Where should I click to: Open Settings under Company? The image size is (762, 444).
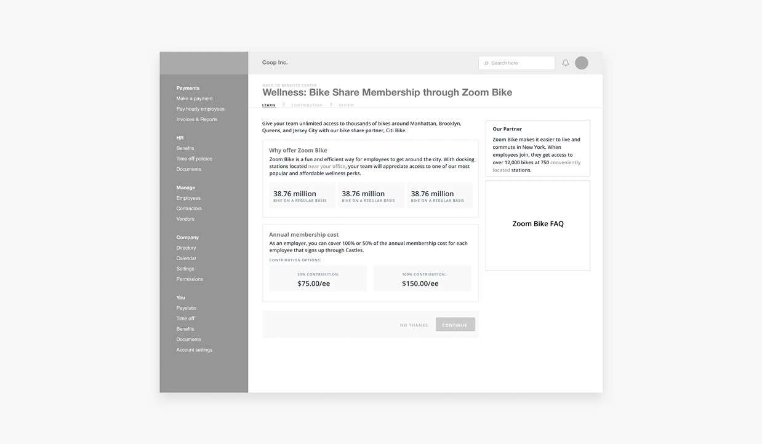point(185,269)
